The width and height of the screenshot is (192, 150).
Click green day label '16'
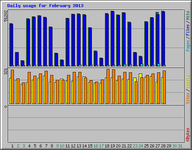coord(96,146)
